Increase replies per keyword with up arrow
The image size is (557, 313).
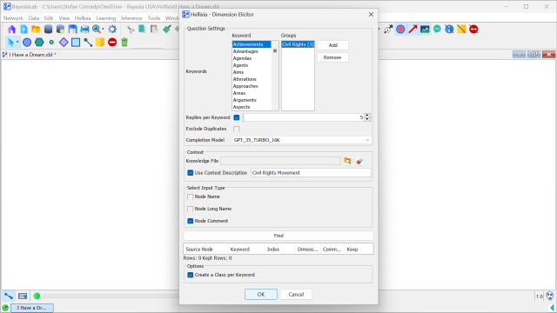(367, 116)
